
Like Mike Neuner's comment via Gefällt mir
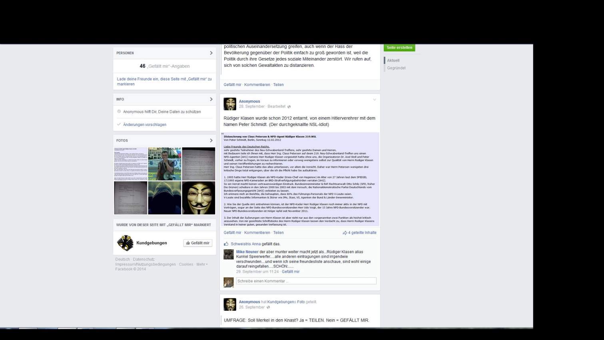pyautogui.click(x=291, y=272)
